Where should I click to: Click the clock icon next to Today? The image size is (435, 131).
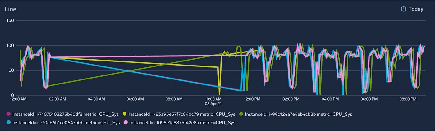coord(404,9)
